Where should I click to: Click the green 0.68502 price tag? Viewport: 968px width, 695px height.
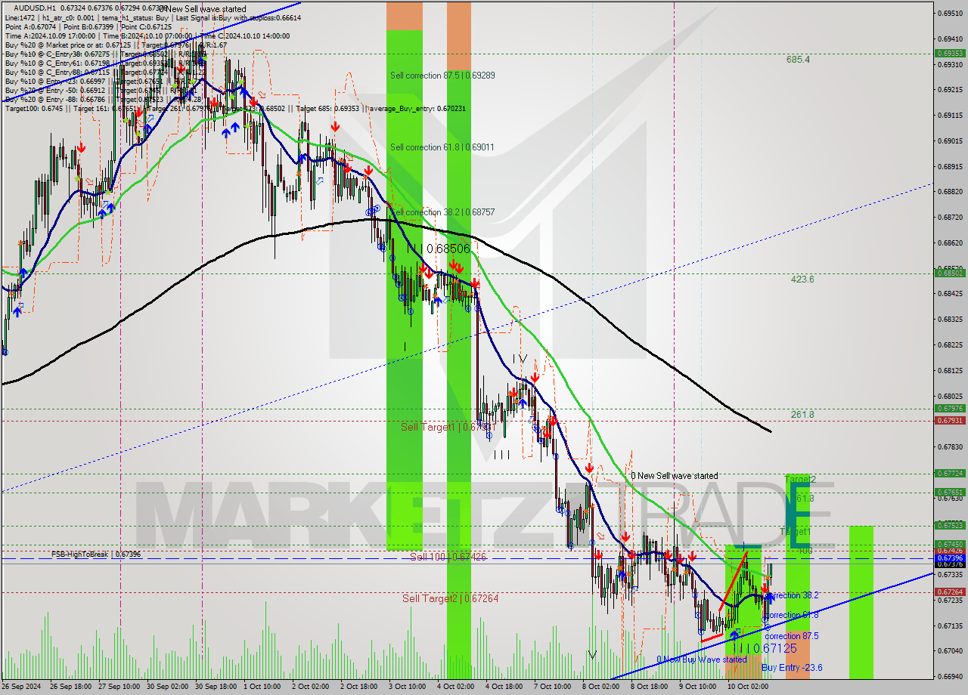tap(950, 273)
